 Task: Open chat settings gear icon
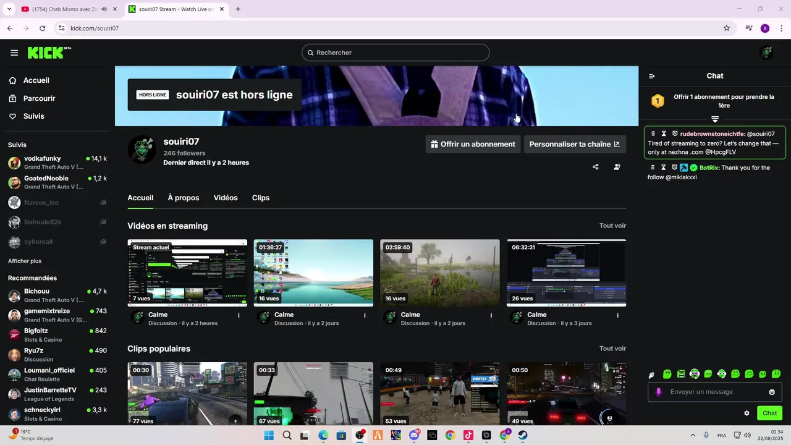click(747, 413)
